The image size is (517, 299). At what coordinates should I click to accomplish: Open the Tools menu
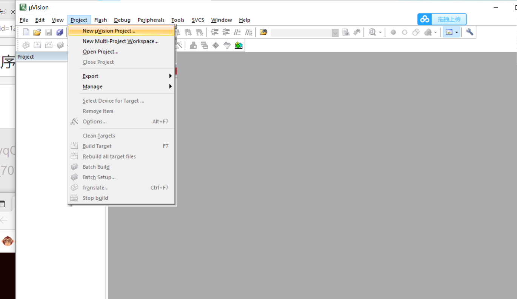(x=178, y=20)
